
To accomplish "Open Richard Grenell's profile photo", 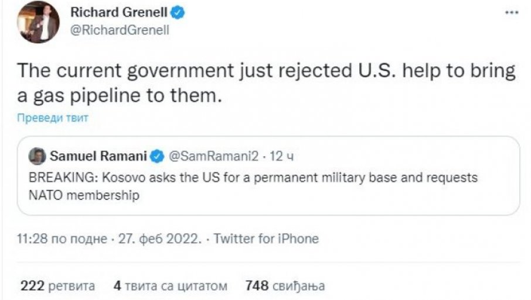I will 39,22.
